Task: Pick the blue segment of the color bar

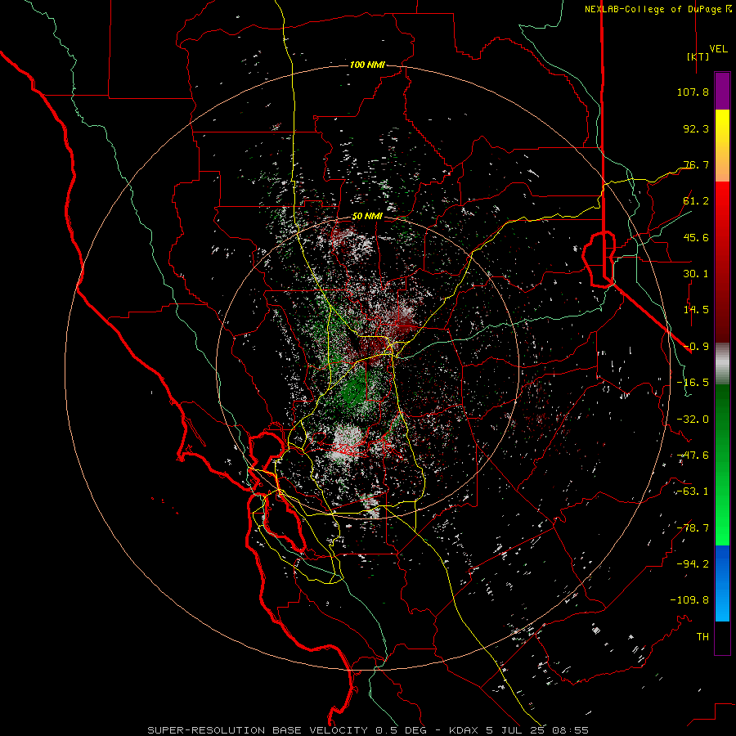Action: pyautogui.click(x=722, y=583)
